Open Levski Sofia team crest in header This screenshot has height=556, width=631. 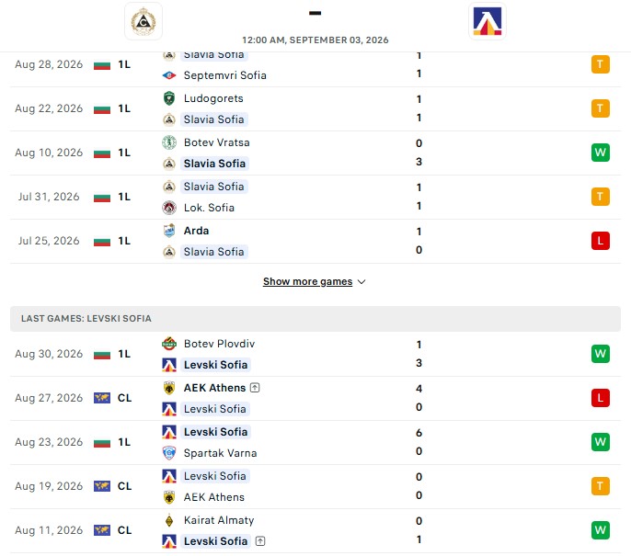click(487, 22)
